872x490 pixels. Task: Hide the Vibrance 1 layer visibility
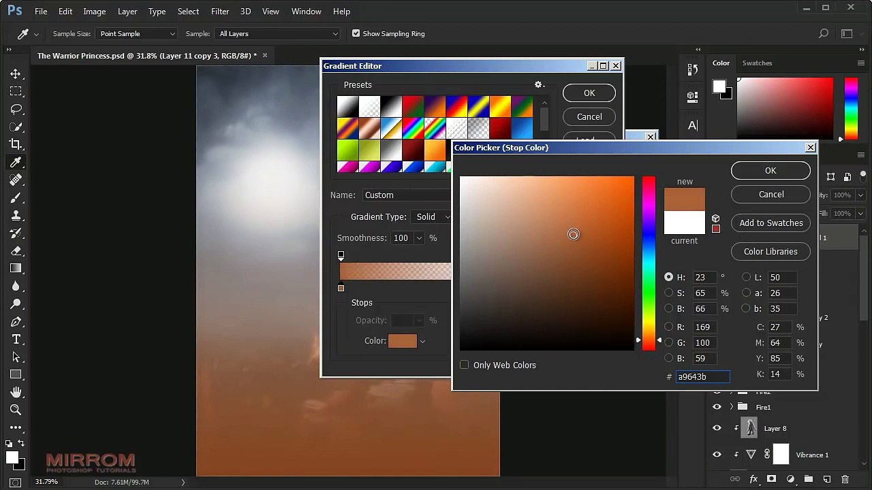(x=717, y=455)
